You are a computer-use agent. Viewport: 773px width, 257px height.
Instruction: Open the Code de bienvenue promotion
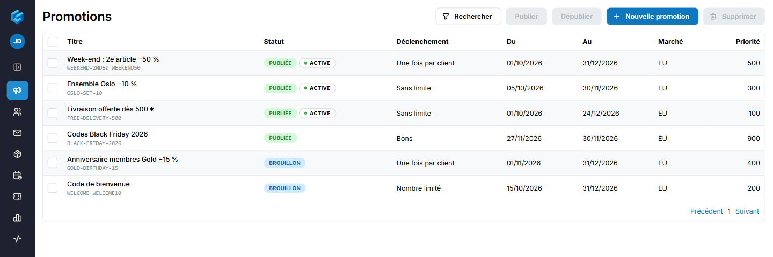point(98,184)
